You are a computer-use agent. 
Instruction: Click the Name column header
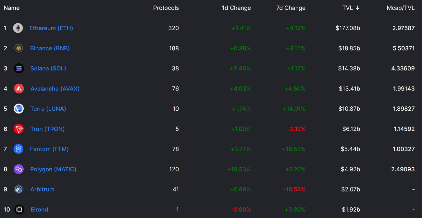(x=12, y=8)
